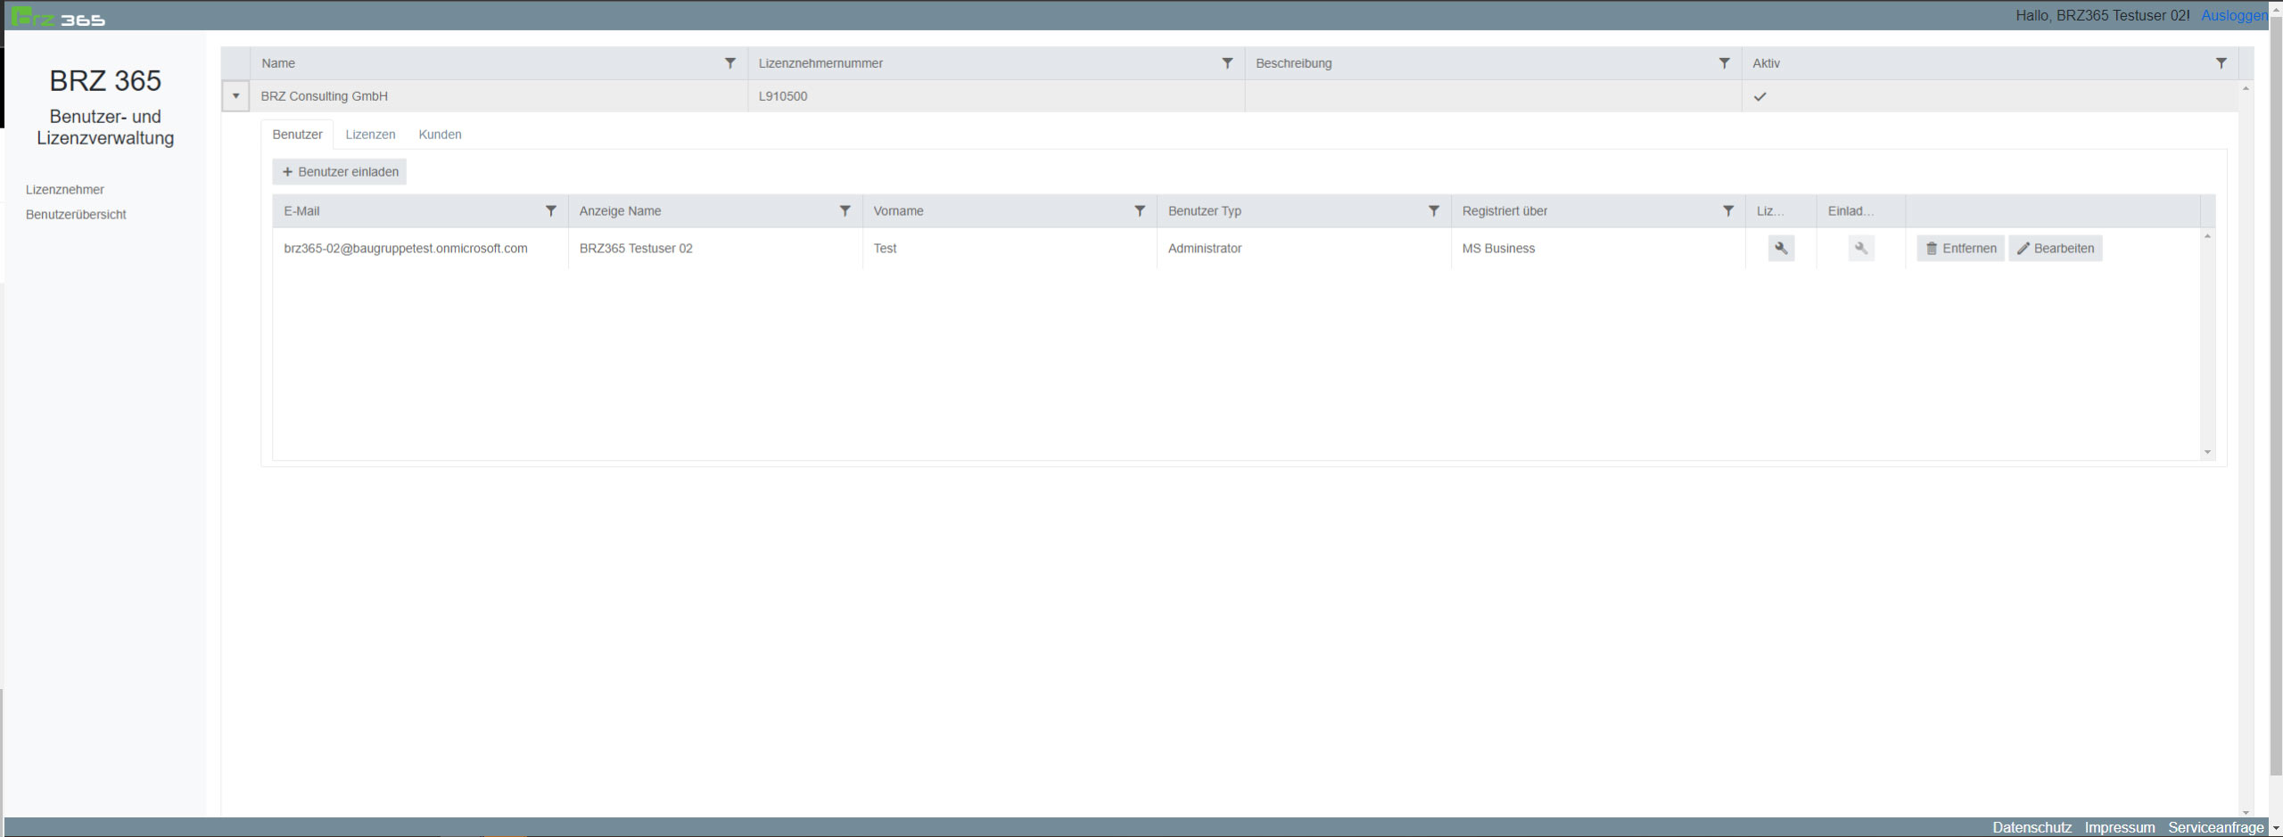Open the Anzeige Name filter dropdown
The width and height of the screenshot is (2283, 837).
coord(845,211)
